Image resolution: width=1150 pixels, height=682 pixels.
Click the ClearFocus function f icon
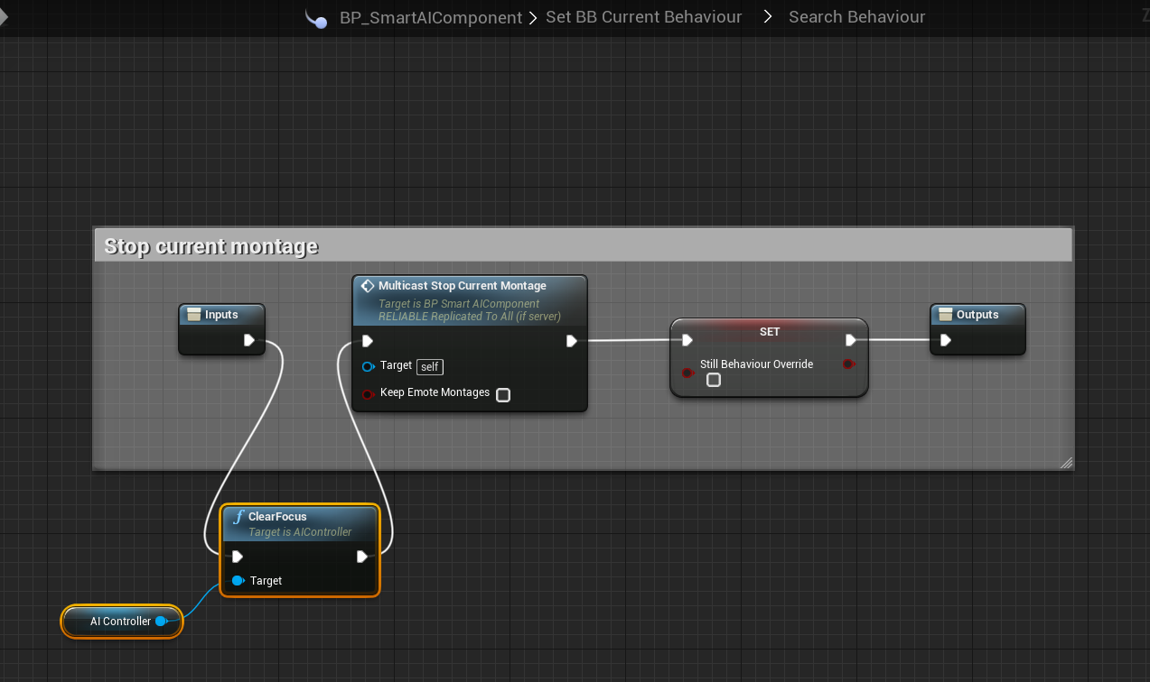[x=238, y=517]
